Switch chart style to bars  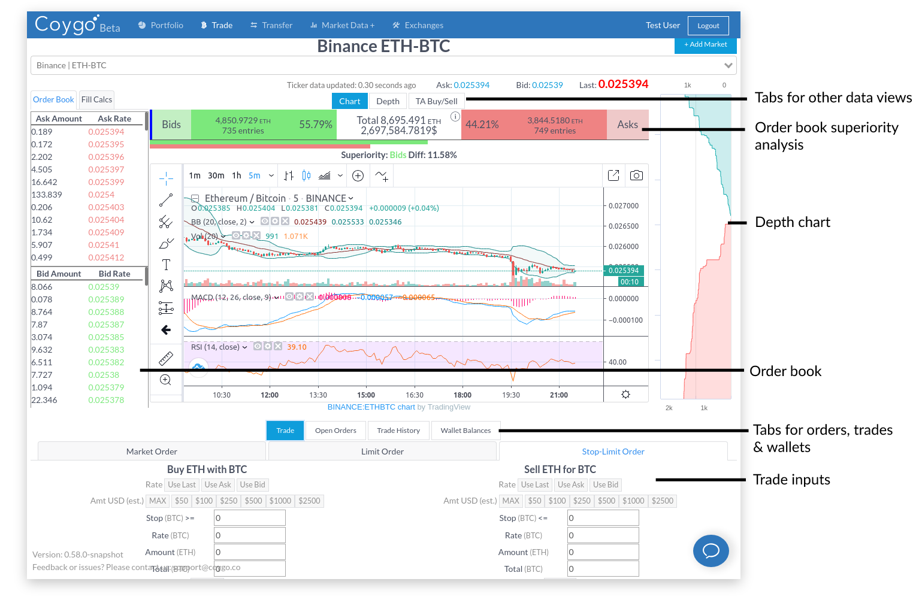tap(289, 175)
